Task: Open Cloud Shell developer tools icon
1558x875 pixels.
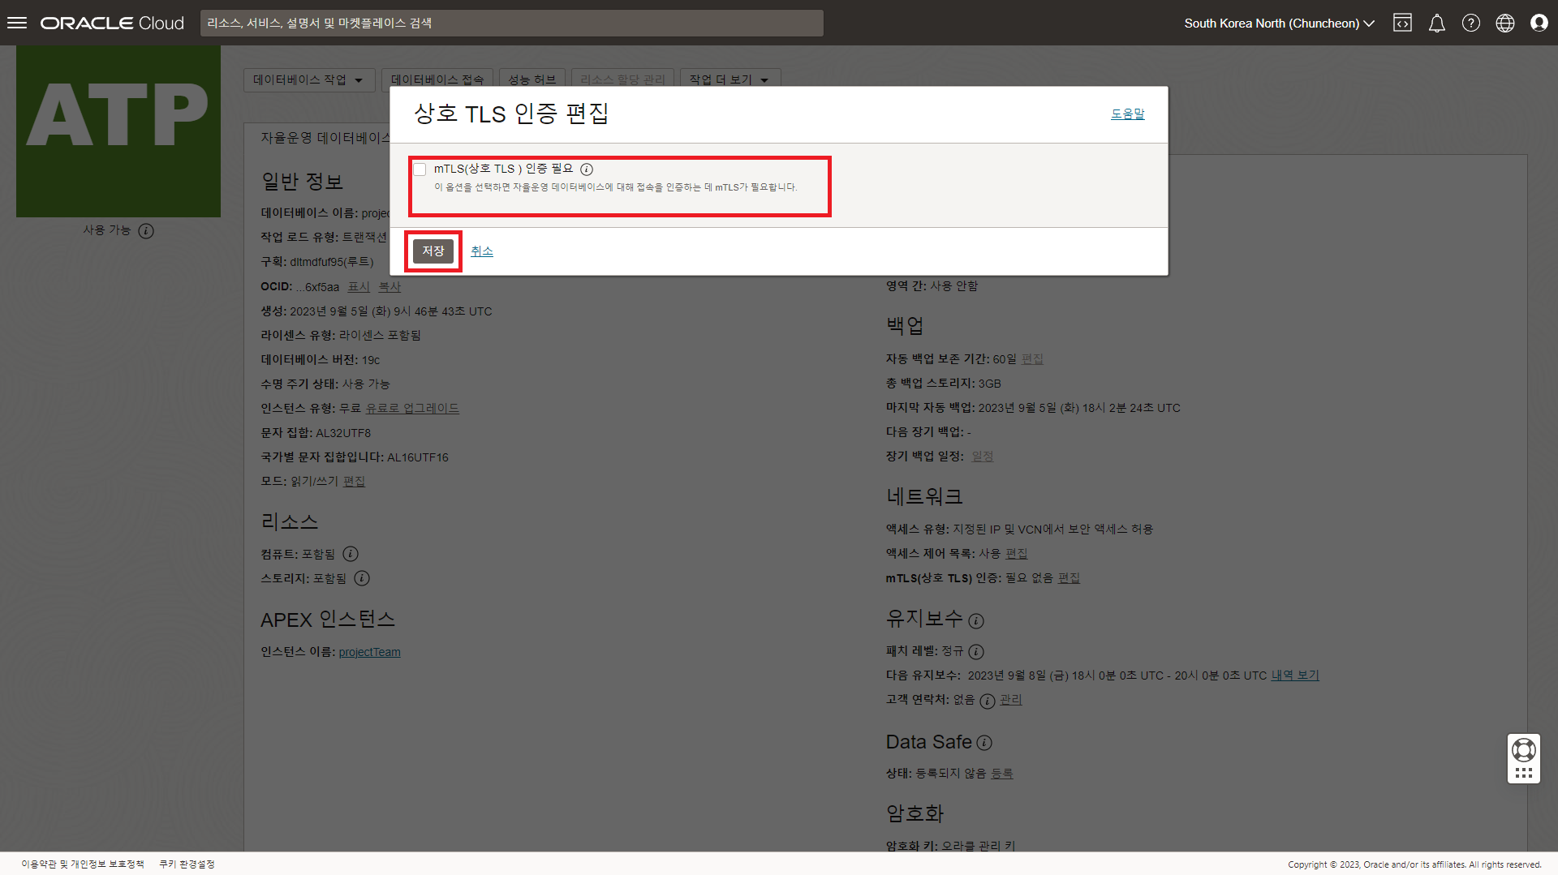Action: click(x=1402, y=23)
